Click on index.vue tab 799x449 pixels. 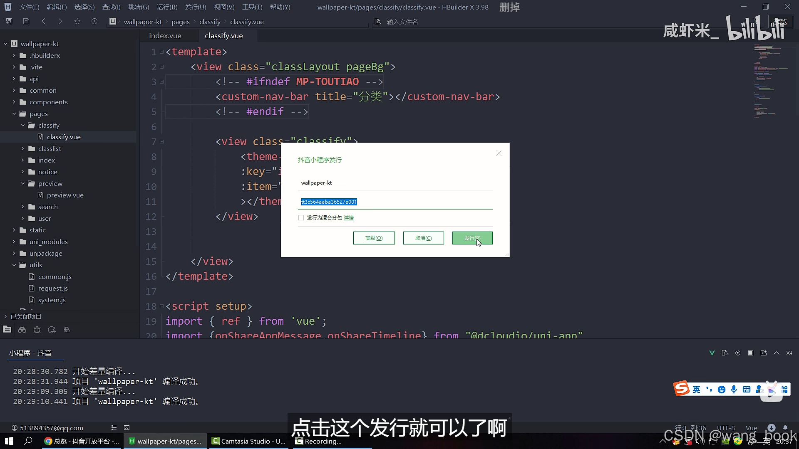(165, 36)
